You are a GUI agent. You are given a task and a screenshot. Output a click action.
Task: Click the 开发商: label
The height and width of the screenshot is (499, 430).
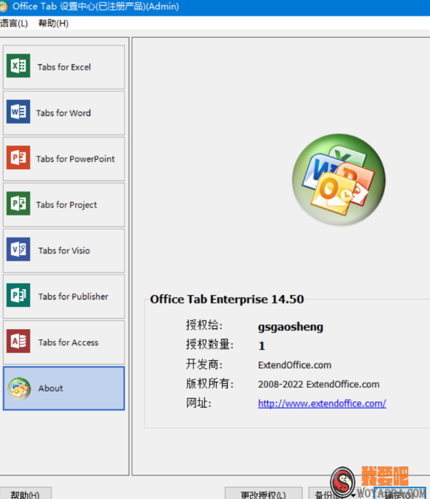[x=204, y=364]
